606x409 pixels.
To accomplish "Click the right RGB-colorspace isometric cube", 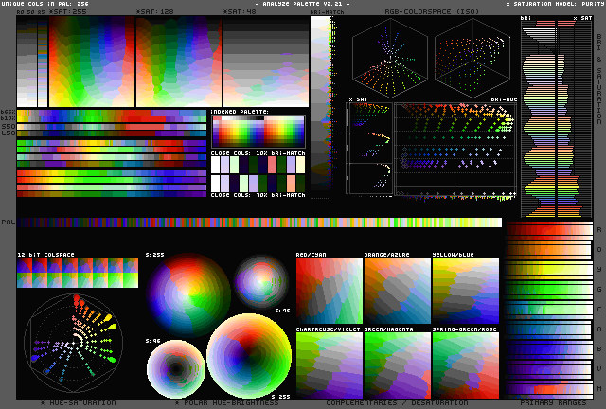I will click(473, 57).
